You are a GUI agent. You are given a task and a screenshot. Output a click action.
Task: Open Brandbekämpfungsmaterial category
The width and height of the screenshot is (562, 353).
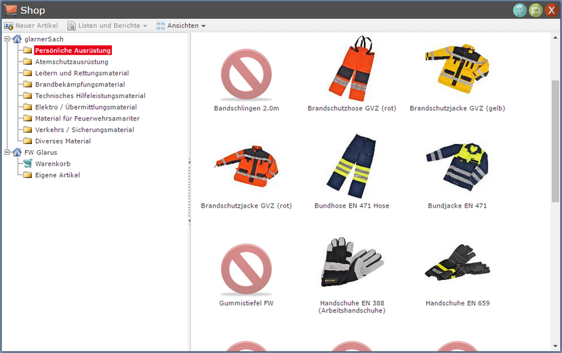coord(80,85)
